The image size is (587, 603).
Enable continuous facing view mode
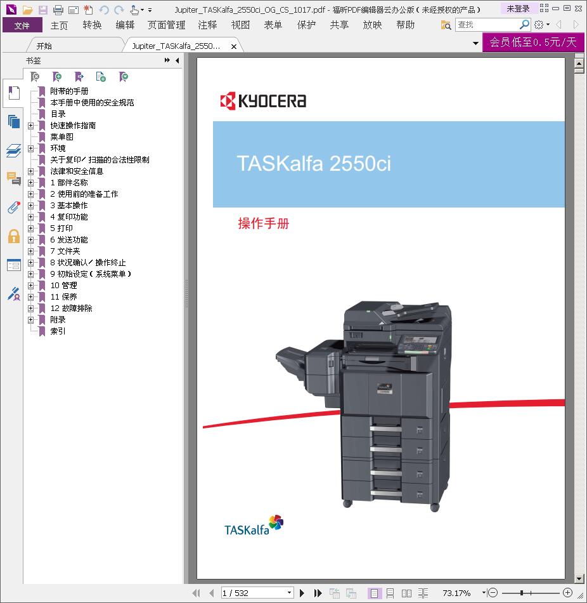(423, 593)
